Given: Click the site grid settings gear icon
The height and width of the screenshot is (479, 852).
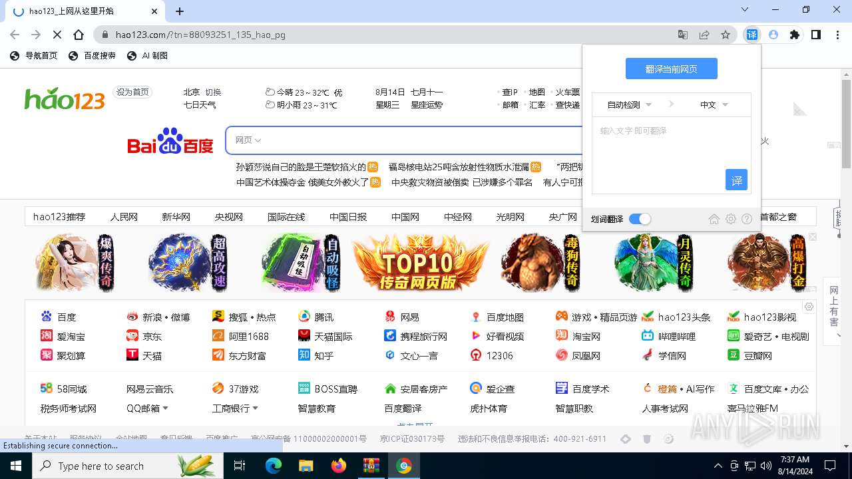Looking at the screenshot, I should click(809, 307).
